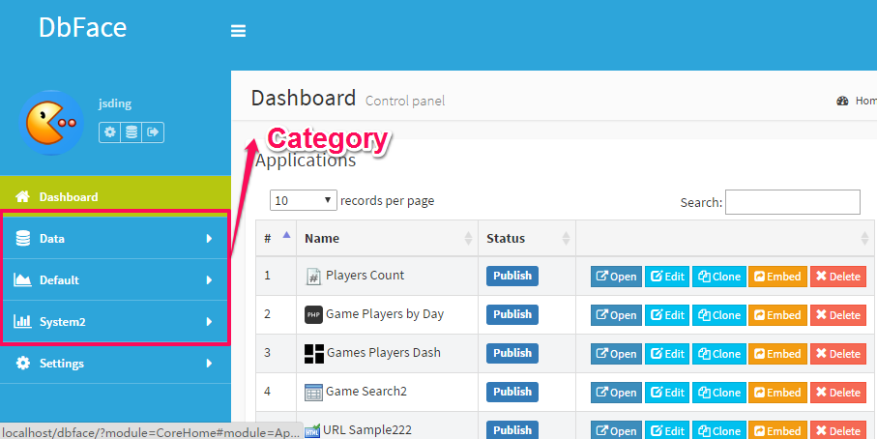Expand Settings submenu arrow
Screen dimensions: 877x439
click(209, 363)
